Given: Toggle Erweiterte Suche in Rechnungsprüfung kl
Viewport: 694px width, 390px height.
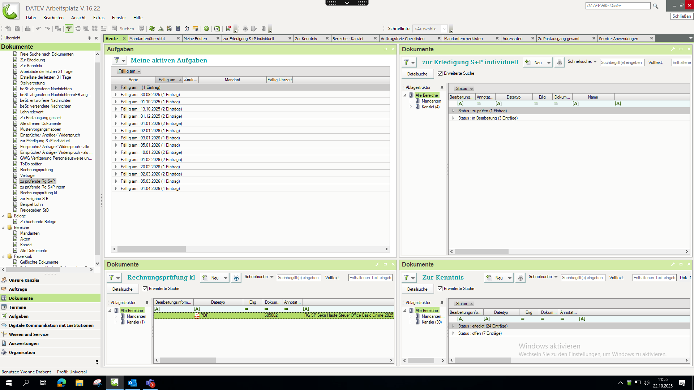Looking at the screenshot, I should (145, 289).
